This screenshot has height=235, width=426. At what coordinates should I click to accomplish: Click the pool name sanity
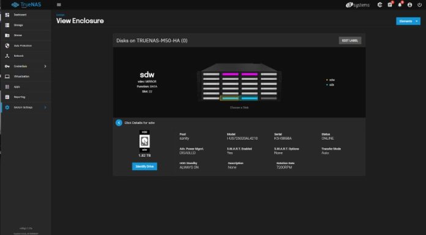(184, 139)
